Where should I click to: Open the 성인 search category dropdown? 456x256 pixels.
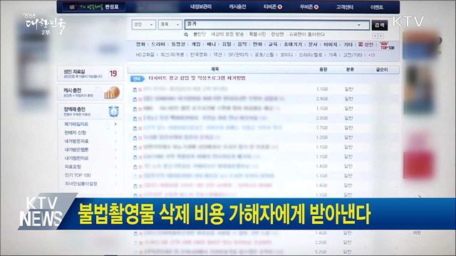point(144,25)
